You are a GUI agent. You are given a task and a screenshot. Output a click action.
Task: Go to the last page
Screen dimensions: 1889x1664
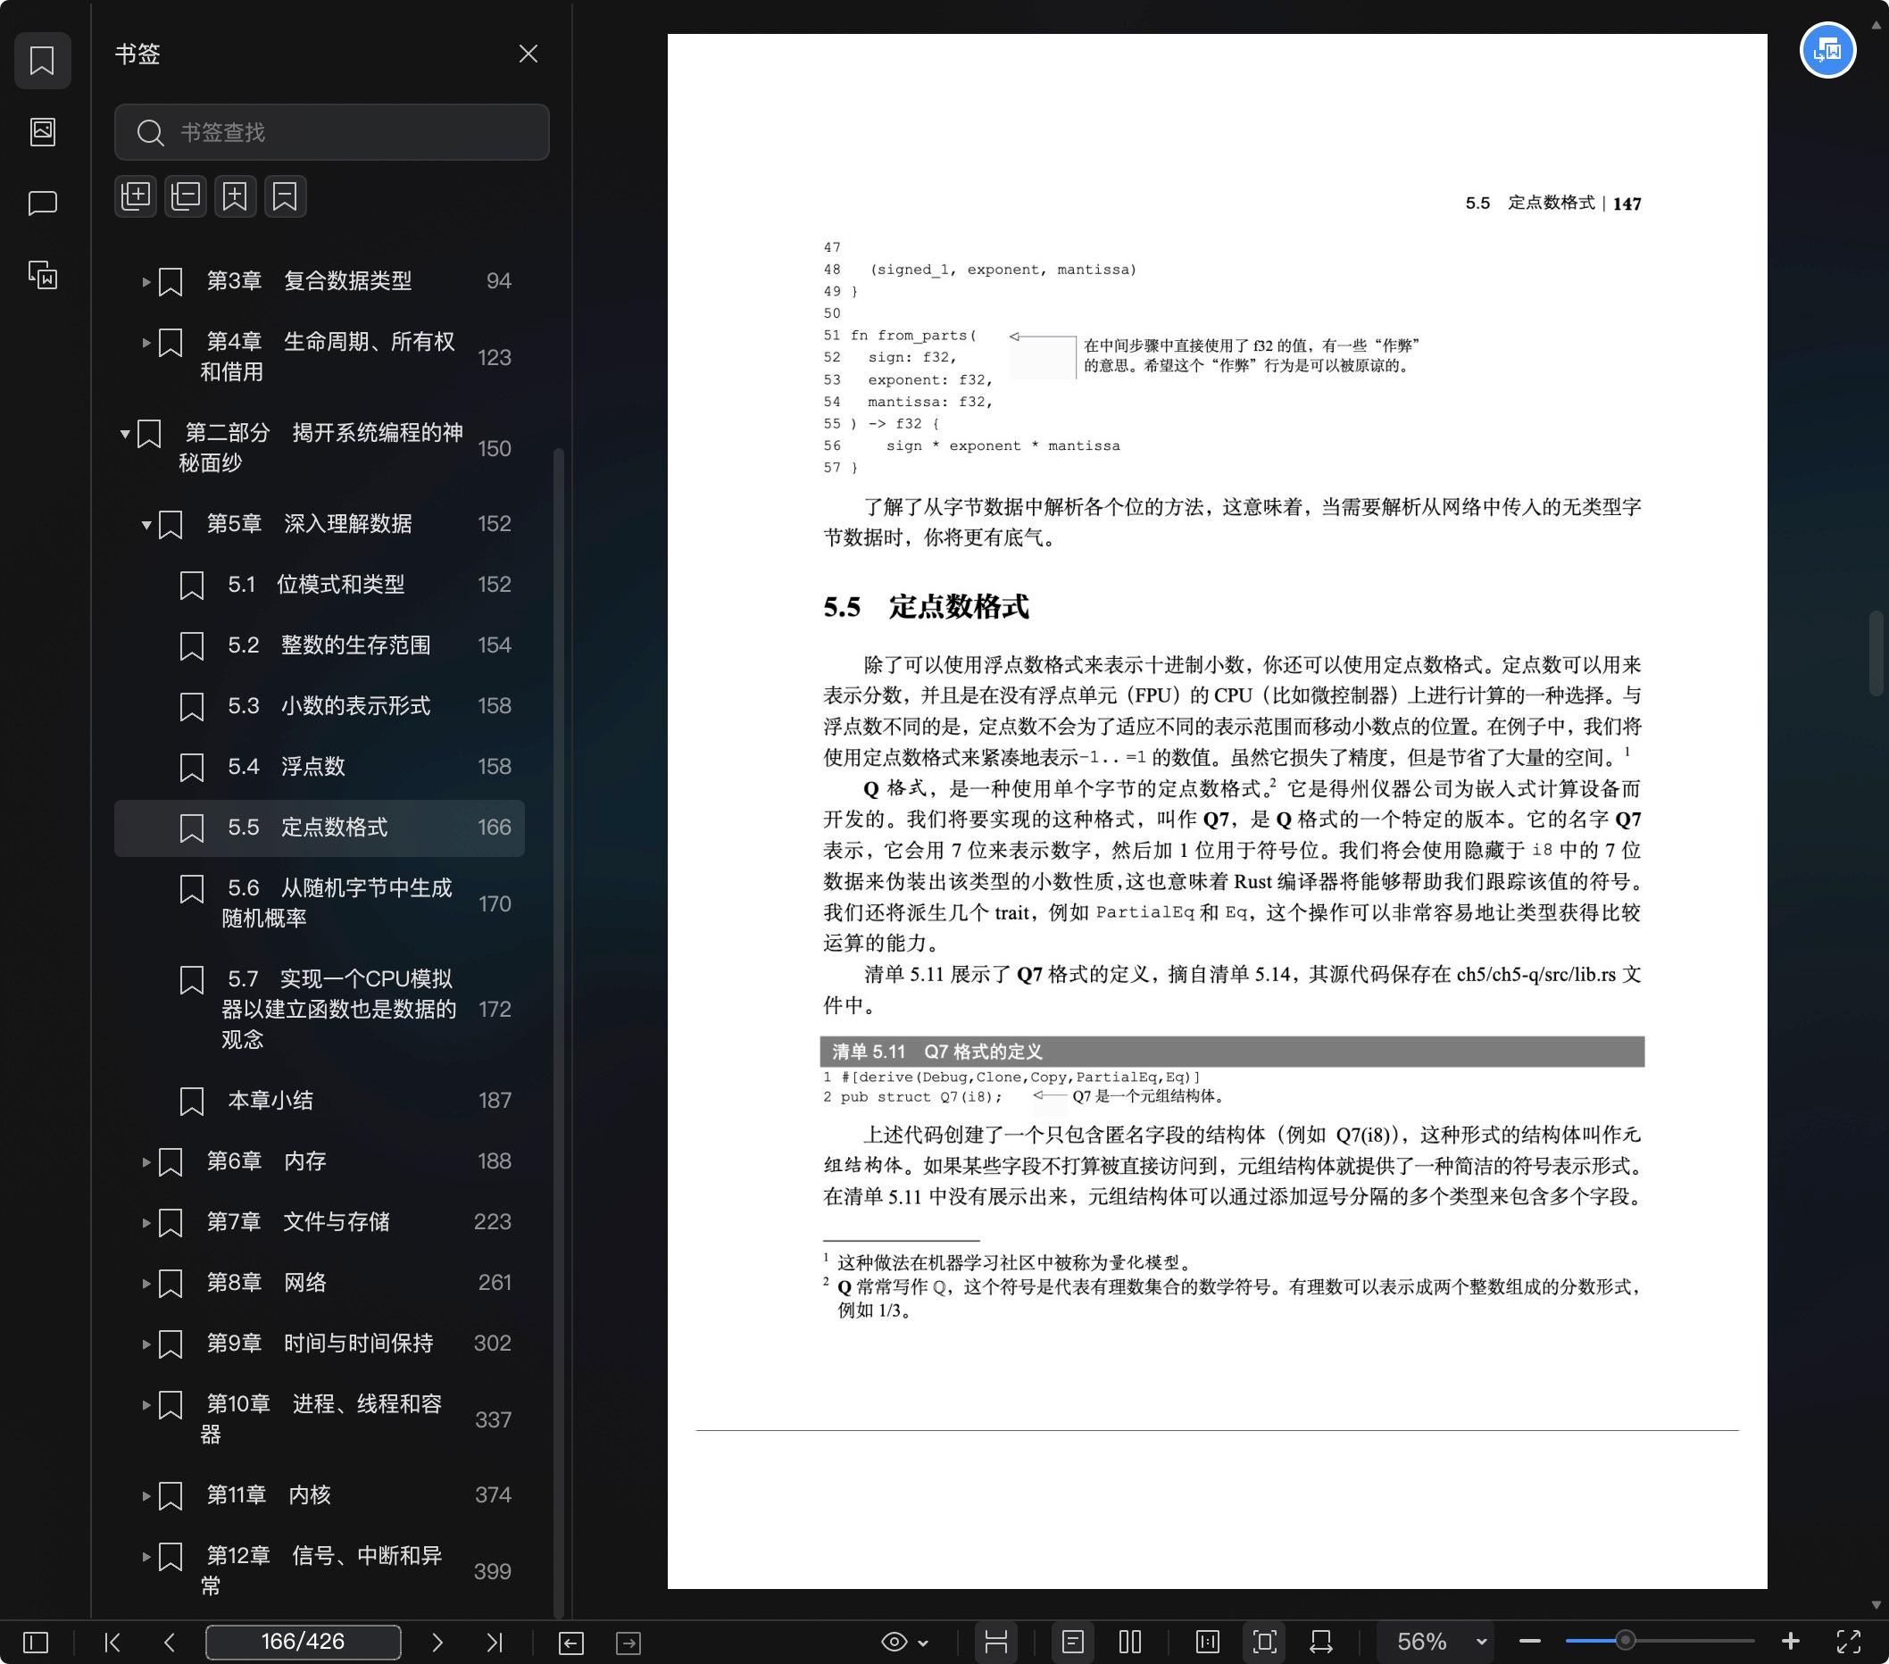tap(495, 1642)
